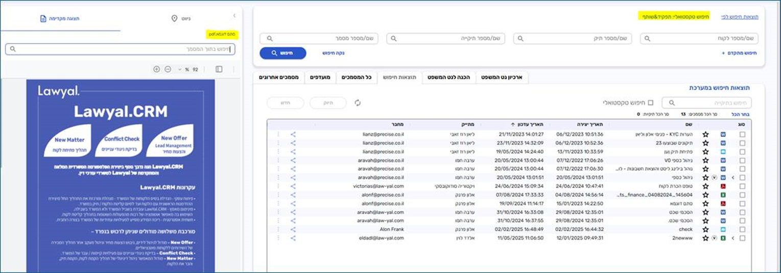Screen dimensions: 781x273
Task: Click share icon for victorias@law-yal.com row
Action: pyautogui.click(x=293, y=186)
